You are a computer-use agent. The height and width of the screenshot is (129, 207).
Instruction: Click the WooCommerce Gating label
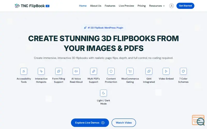coord(130,80)
